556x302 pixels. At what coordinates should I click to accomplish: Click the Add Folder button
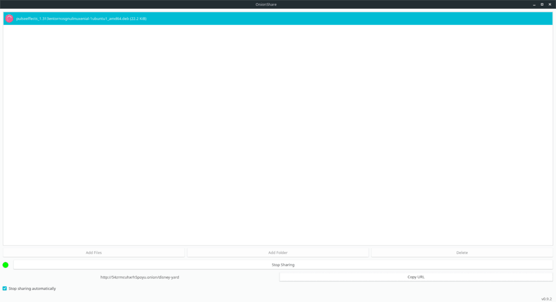point(278,253)
